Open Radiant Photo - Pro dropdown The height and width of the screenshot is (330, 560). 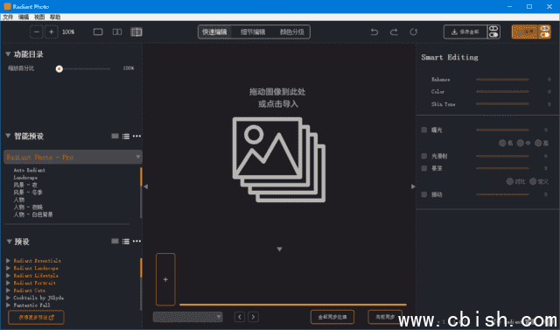tap(73, 158)
